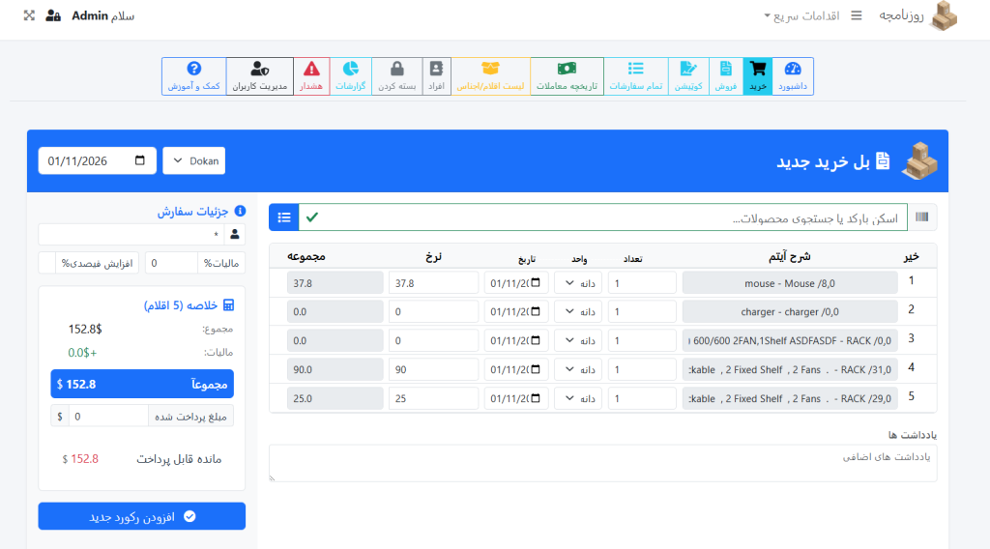Open unit dropdown for RACK /0,0 row
990x549 pixels.
pos(578,340)
